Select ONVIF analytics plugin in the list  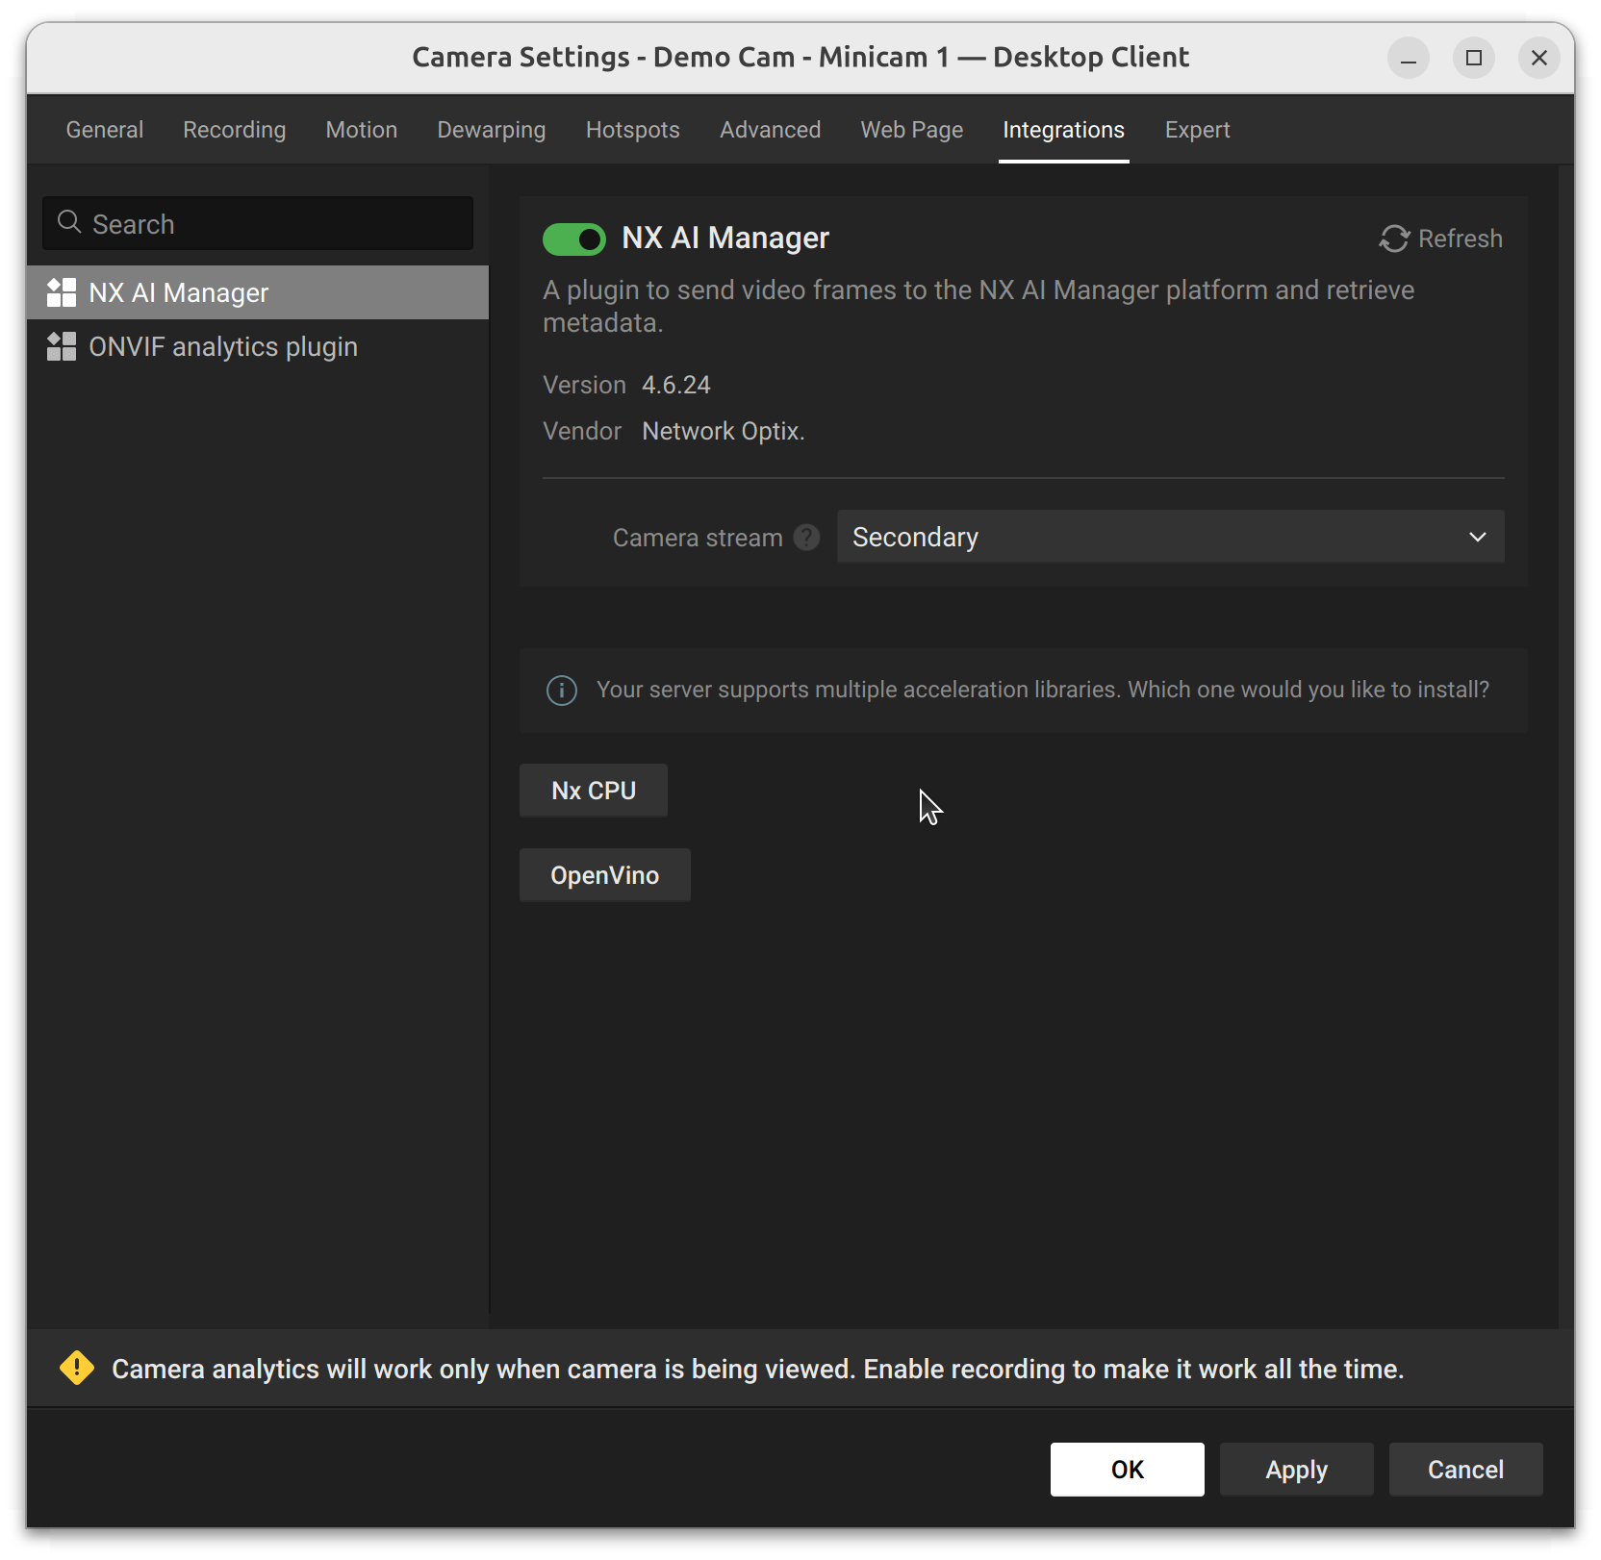coord(223,346)
